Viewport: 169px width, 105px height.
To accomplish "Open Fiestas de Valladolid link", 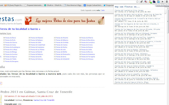I will (63, 59).
